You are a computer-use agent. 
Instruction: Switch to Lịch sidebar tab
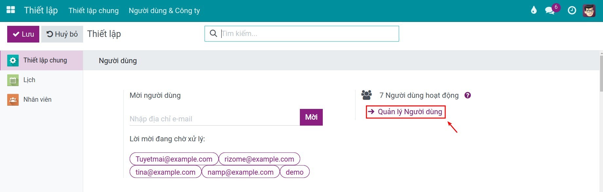click(42, 80)
